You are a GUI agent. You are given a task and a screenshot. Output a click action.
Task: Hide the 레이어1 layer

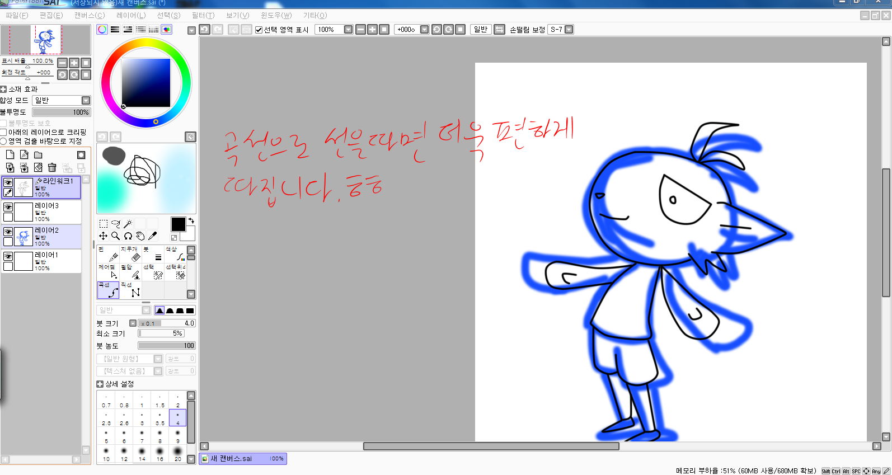[x=8, y=256]
